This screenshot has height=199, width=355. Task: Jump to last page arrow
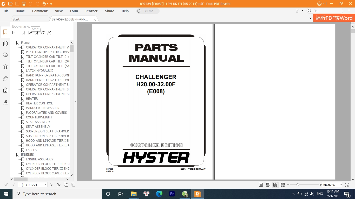click(59, 185)
